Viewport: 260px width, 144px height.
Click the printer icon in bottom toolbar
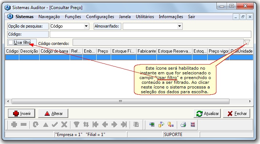pos(183,124)
